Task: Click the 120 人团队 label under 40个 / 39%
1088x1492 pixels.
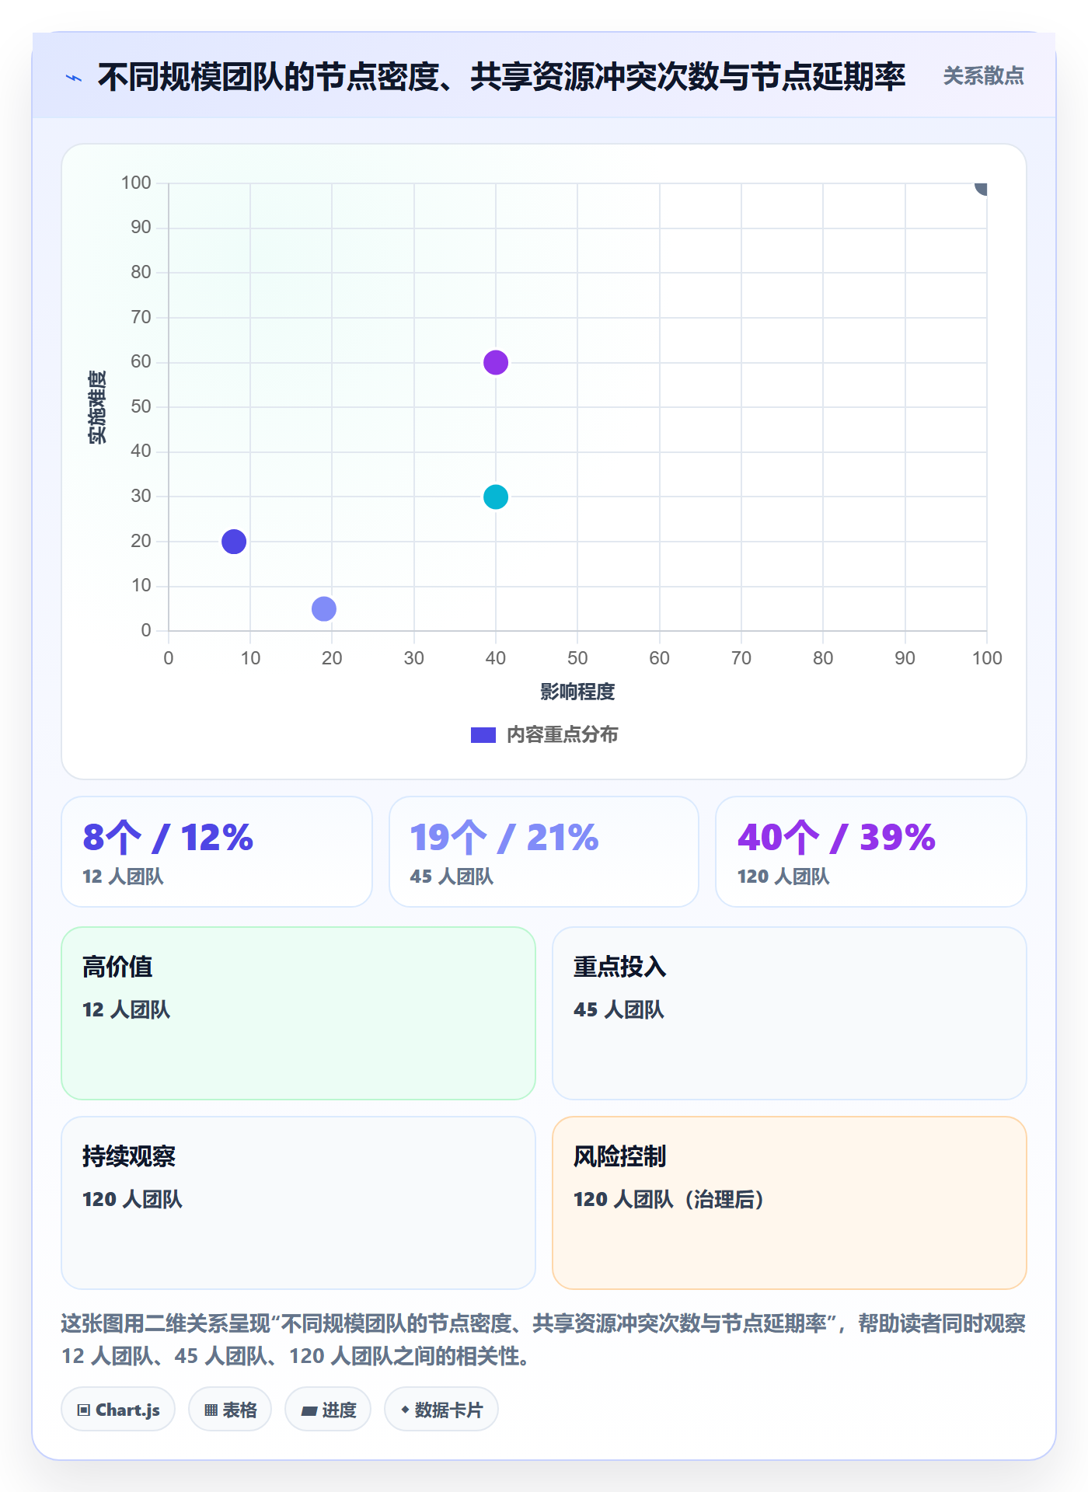Action: click(x=783, y=877)
